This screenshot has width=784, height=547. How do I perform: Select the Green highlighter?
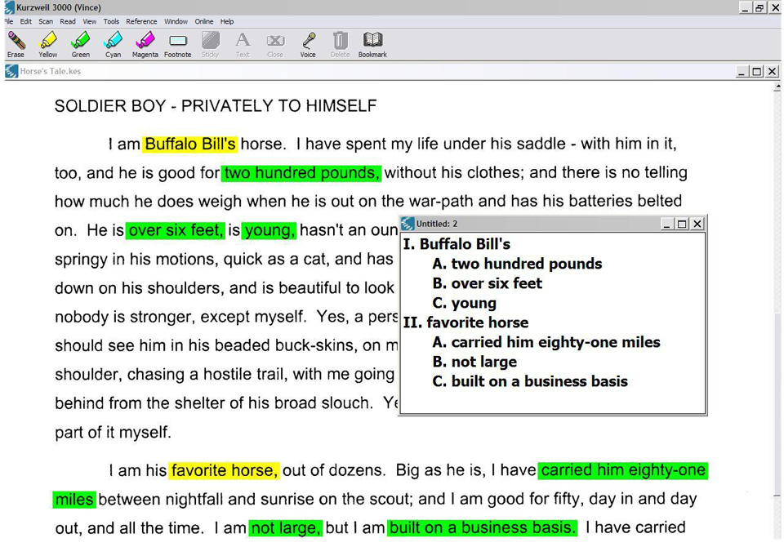(x=81, y=44)
